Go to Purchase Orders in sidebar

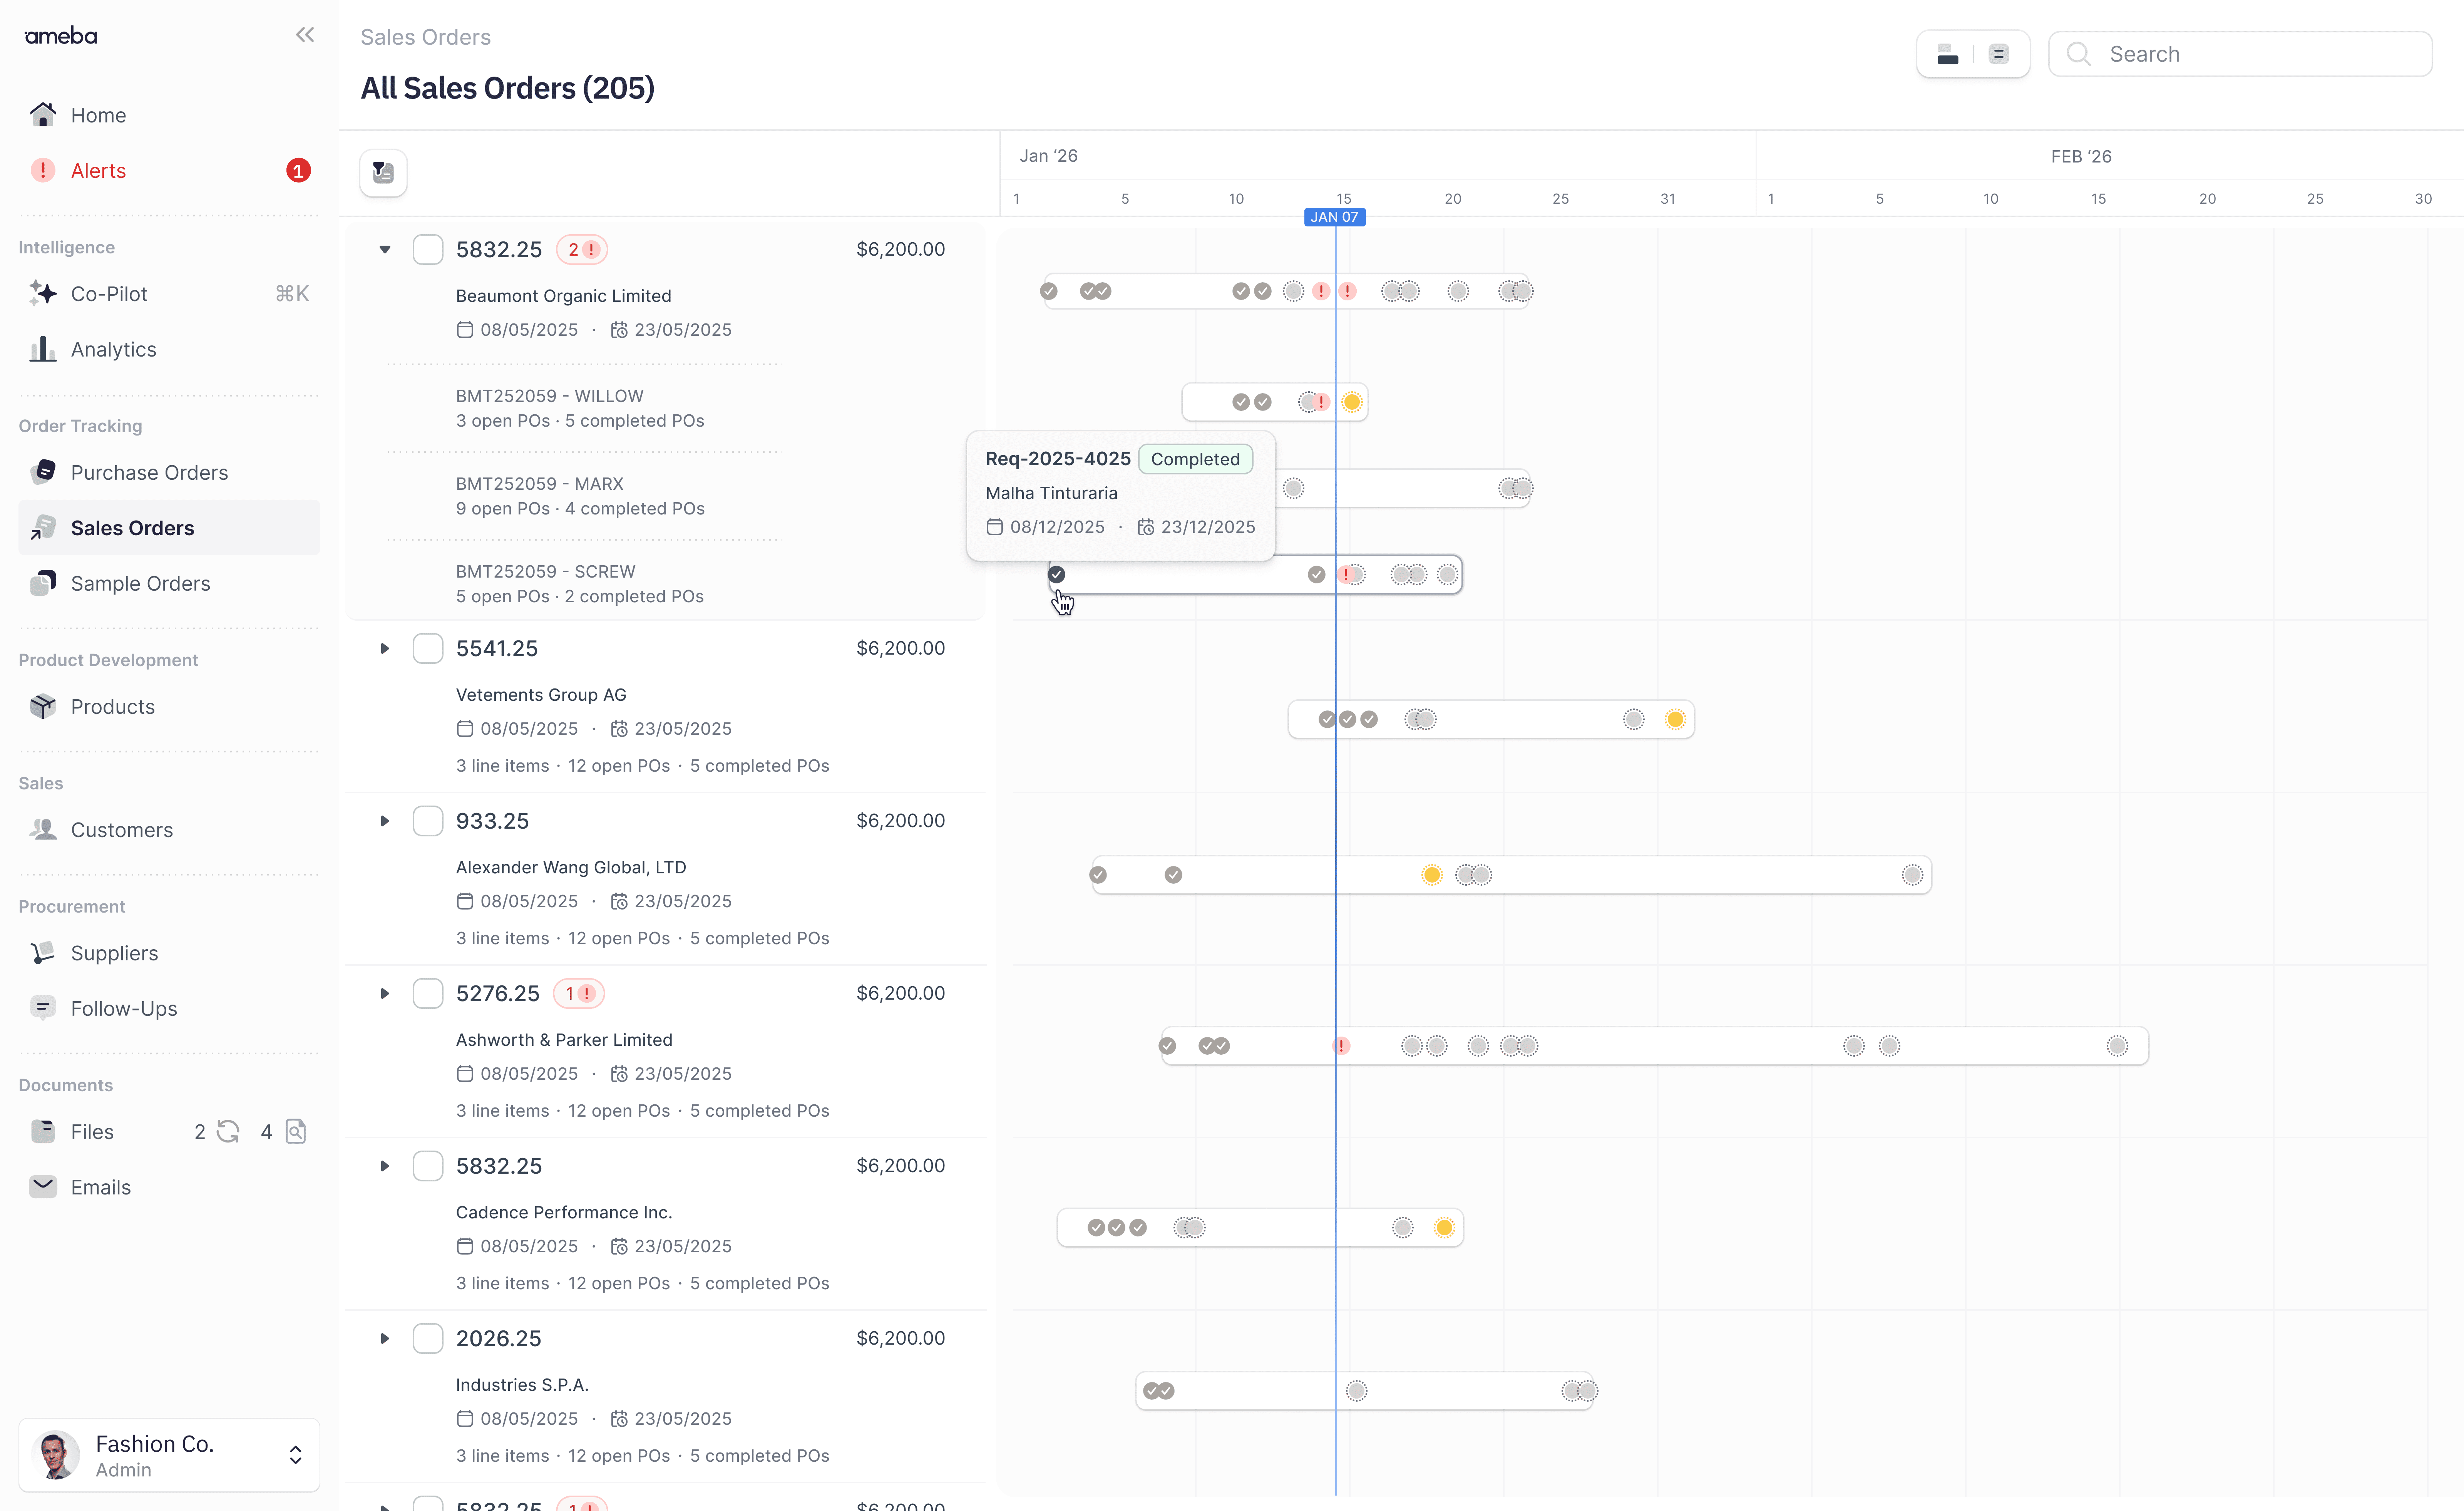point(149,472)
